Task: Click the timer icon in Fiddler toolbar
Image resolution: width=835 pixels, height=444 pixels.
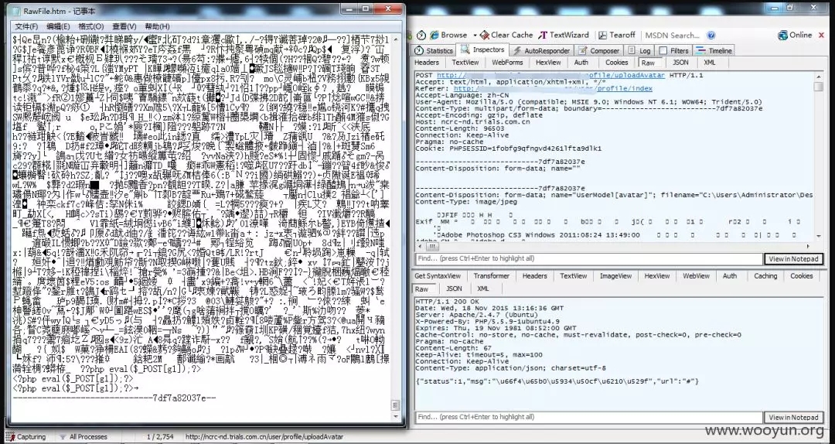Action: tap(421, 35)
